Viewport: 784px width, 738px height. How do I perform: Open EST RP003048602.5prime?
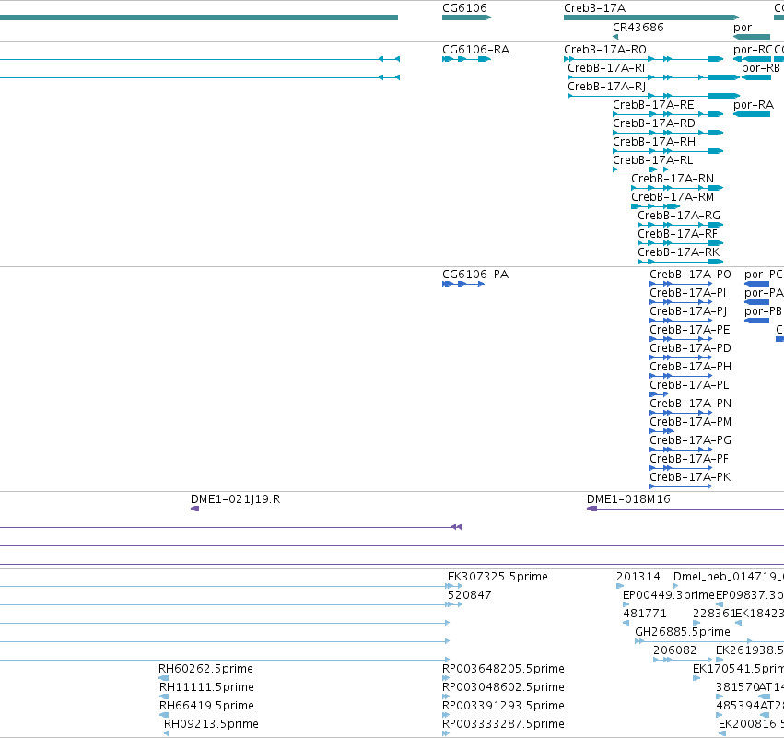[x=503, y=687]
